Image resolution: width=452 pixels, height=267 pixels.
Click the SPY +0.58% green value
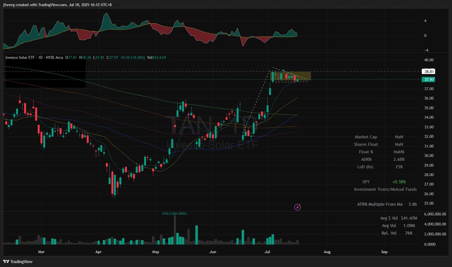point(399,182)
